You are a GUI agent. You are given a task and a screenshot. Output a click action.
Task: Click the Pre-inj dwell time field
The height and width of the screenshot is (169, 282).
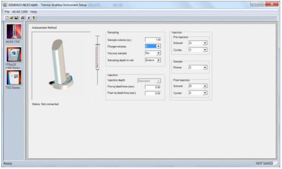point(153,87)
